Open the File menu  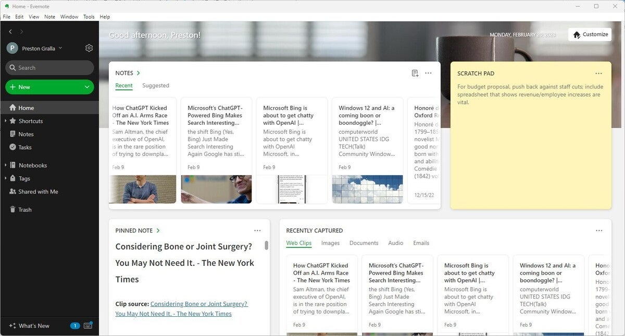tap(7, 17)
